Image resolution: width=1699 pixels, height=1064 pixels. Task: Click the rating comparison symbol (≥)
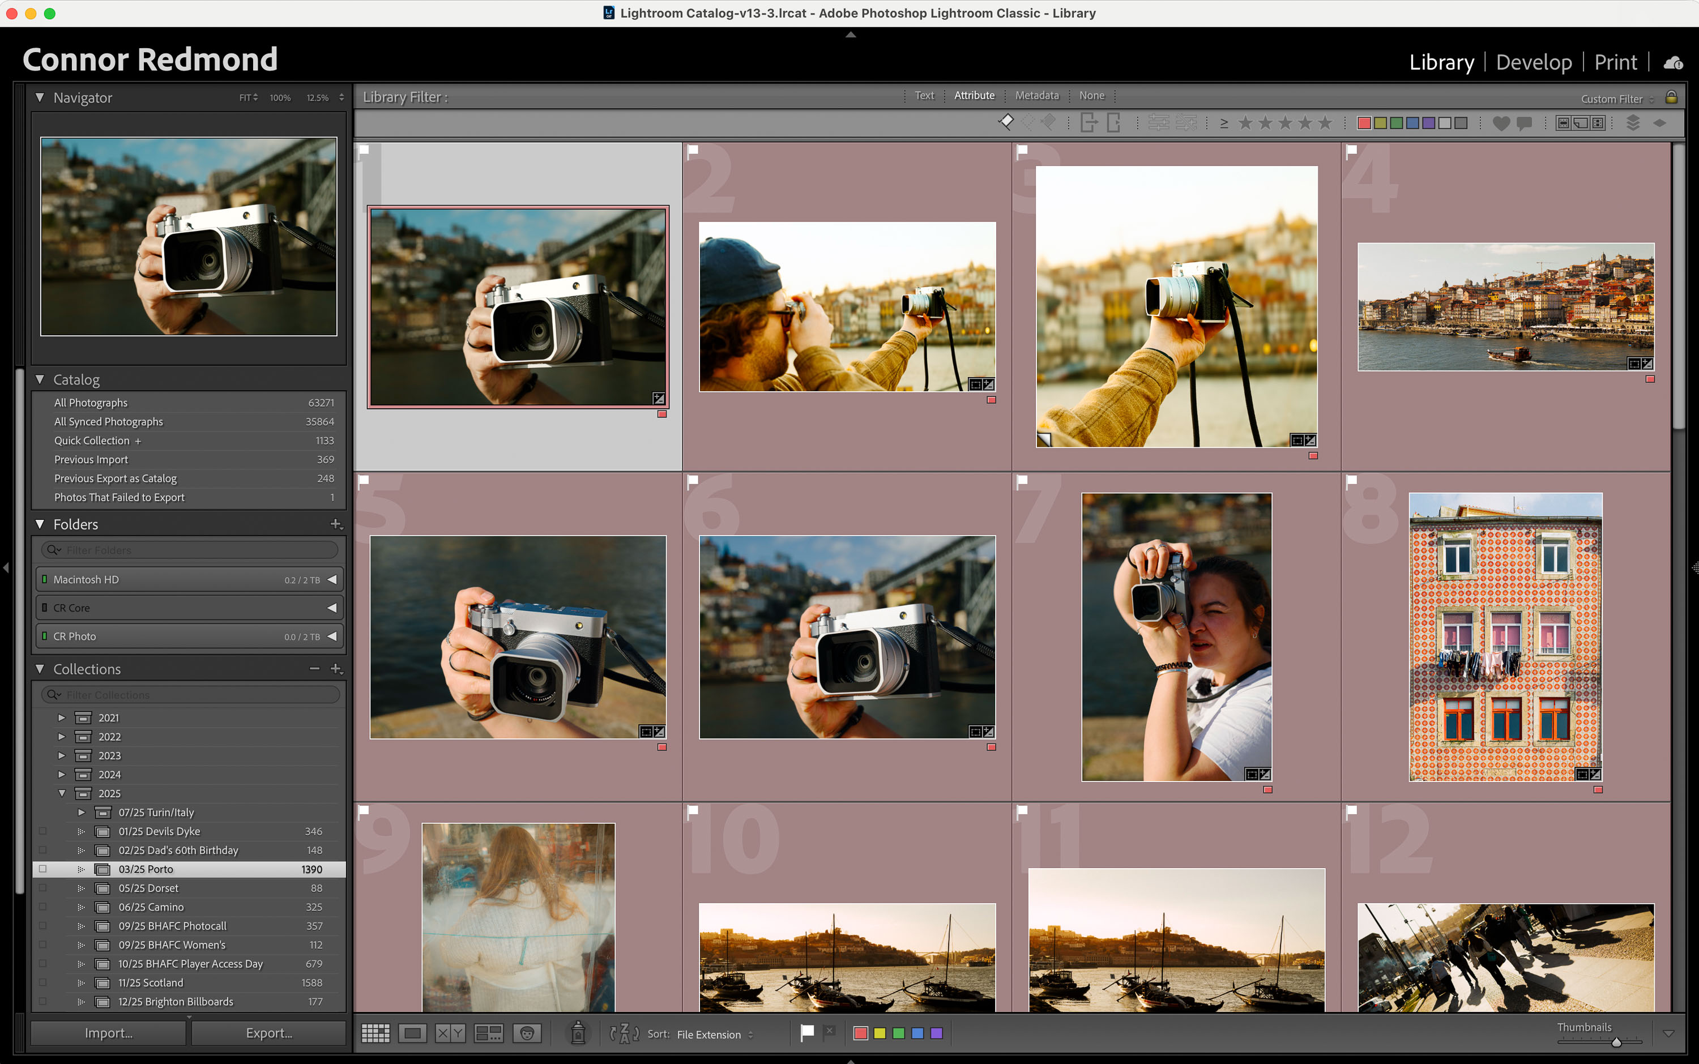(1224, 123)
